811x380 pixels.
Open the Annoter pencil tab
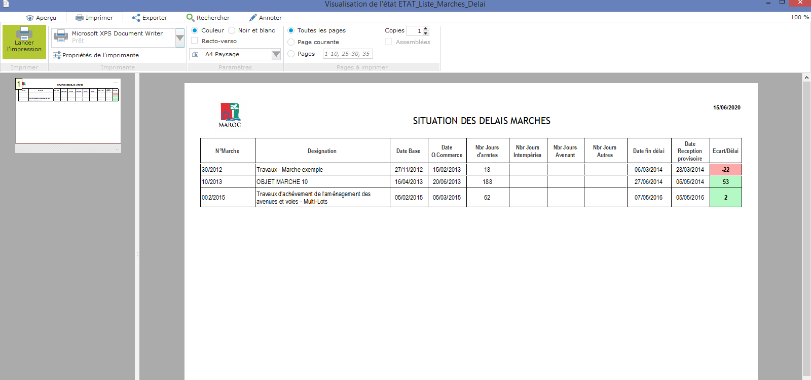[265, 18]
